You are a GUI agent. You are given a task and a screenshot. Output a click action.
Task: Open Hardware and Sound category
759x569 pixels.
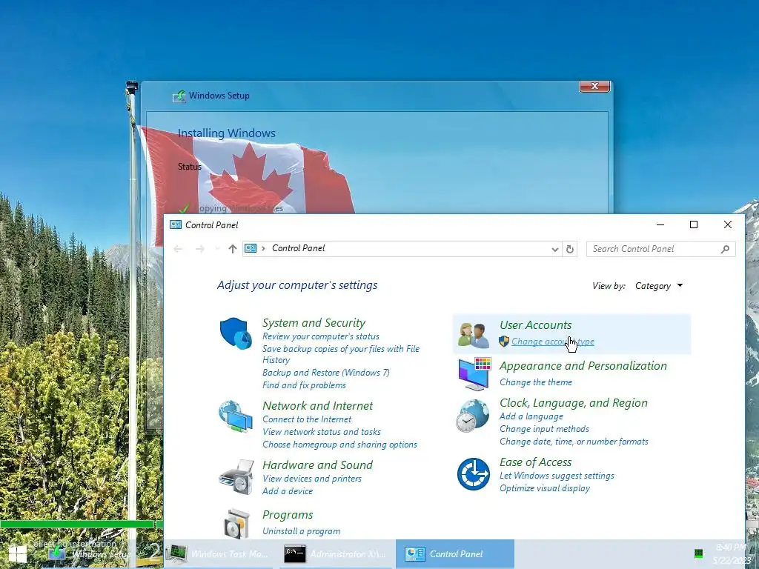(x=317, y=465)
